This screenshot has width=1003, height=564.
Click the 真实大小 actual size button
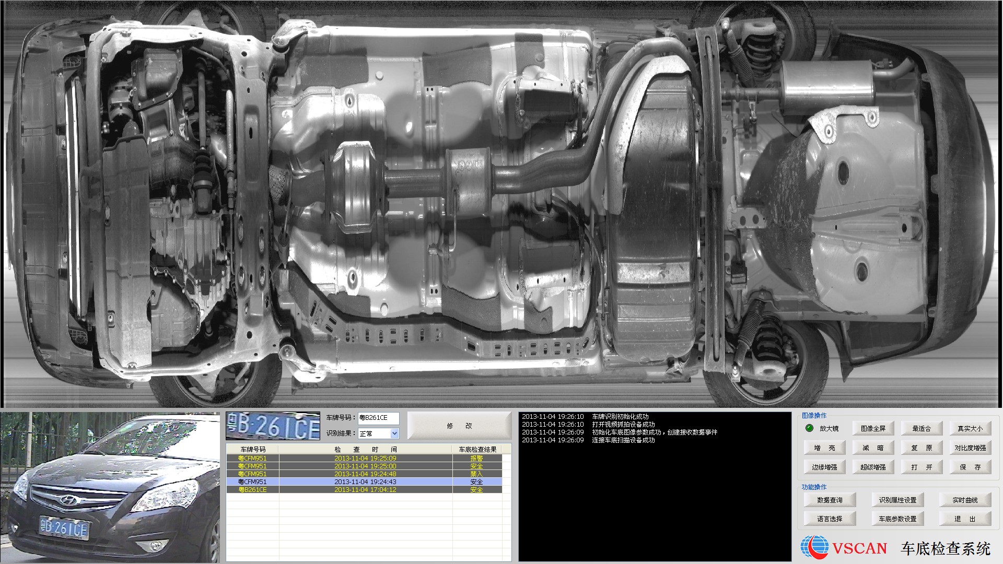point(970,428)
